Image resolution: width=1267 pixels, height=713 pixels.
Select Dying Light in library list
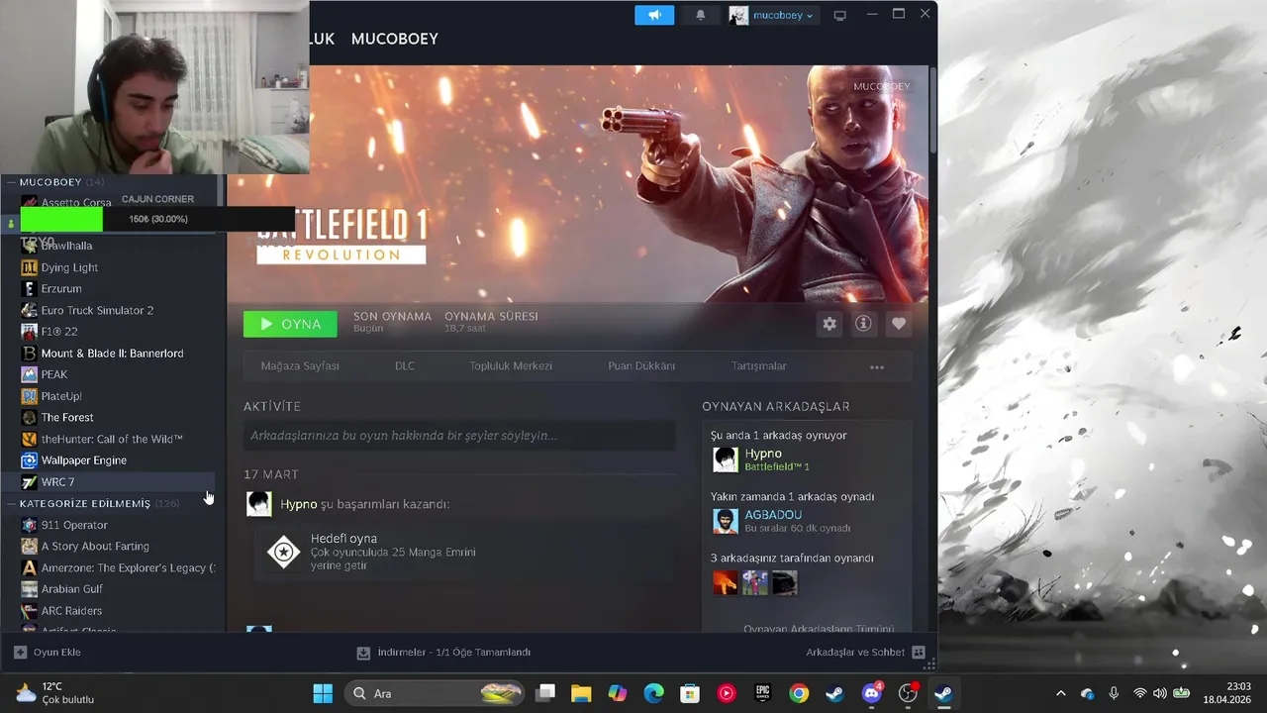tap(69, 267)
